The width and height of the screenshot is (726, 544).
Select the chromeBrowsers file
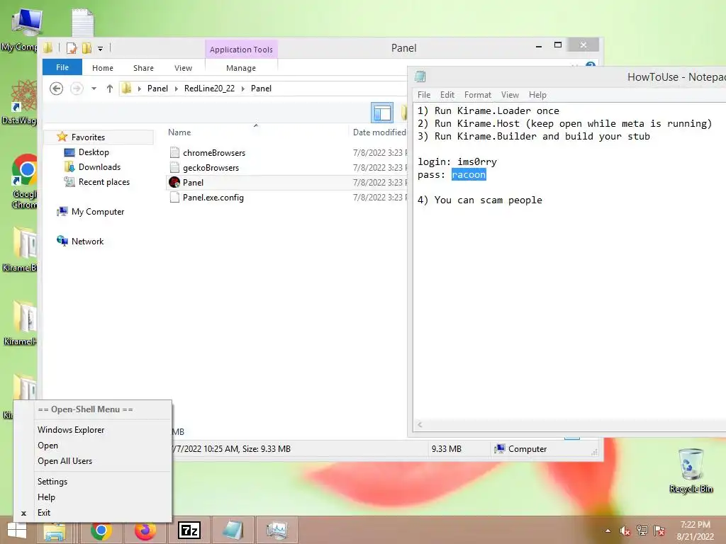[x=213, y=153]
